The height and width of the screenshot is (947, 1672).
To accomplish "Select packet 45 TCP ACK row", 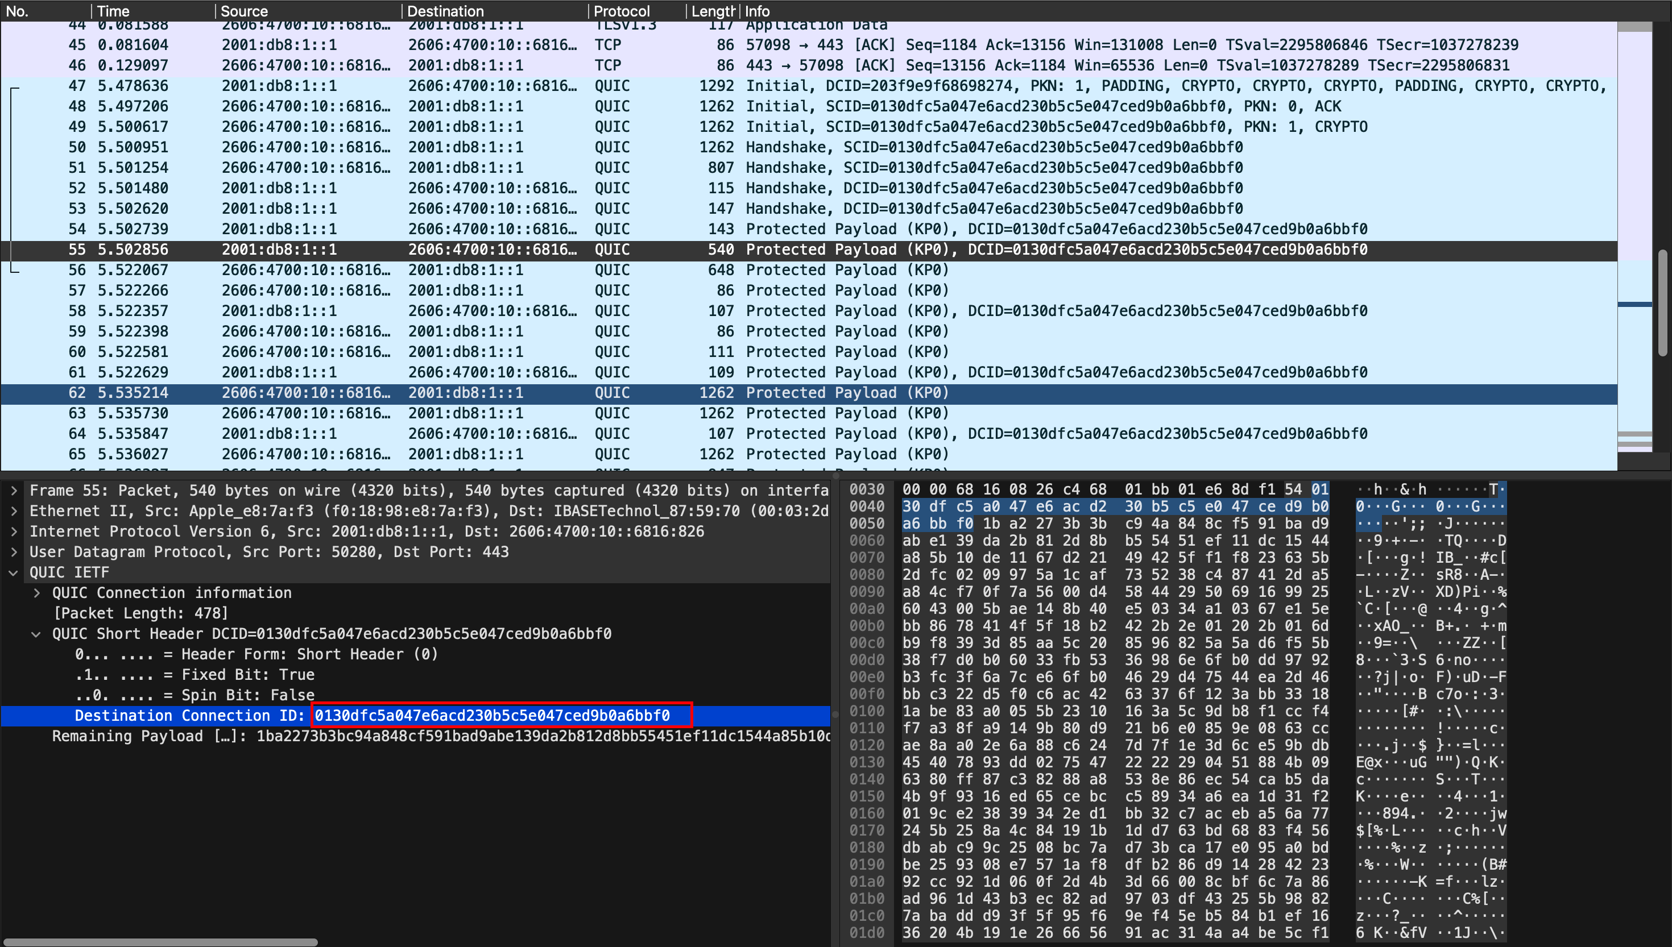I will pos(809,45).
